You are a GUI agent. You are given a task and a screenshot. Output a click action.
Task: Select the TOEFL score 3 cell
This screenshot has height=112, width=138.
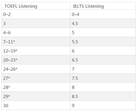[36, 23]
